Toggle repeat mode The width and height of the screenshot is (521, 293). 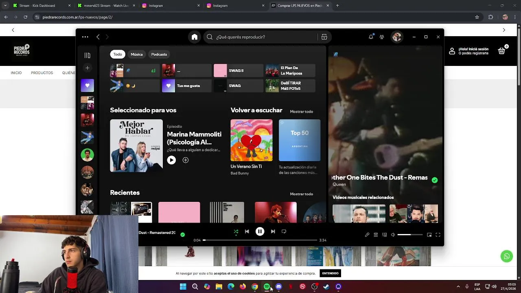(284, 232)
